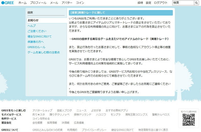Open ゲームを楽しむ際の注意点 link
201x132 pixels.
pos(44,52)
